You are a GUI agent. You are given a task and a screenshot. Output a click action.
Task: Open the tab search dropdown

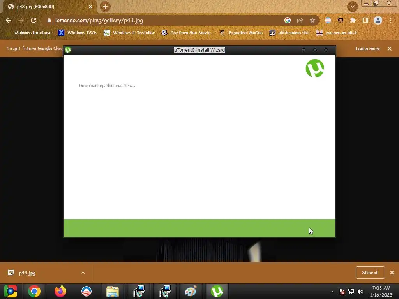tap(353, 7)
